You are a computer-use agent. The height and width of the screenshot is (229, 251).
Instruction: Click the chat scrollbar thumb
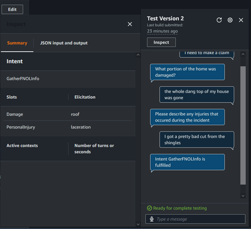tap(243, 125)
